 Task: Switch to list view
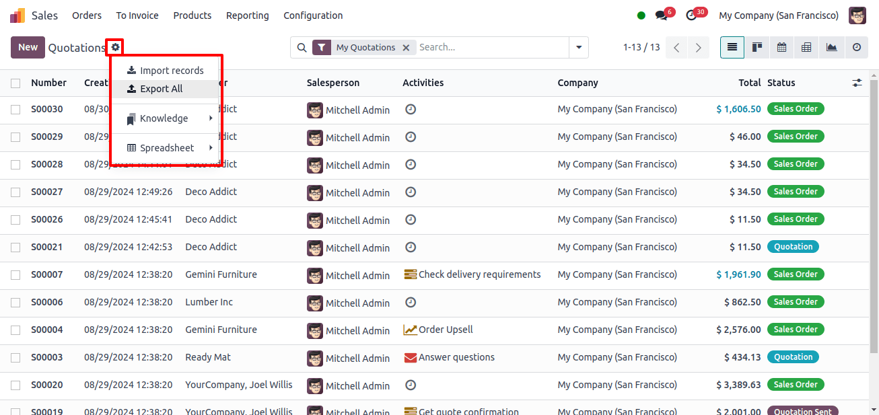coord(732,47)
